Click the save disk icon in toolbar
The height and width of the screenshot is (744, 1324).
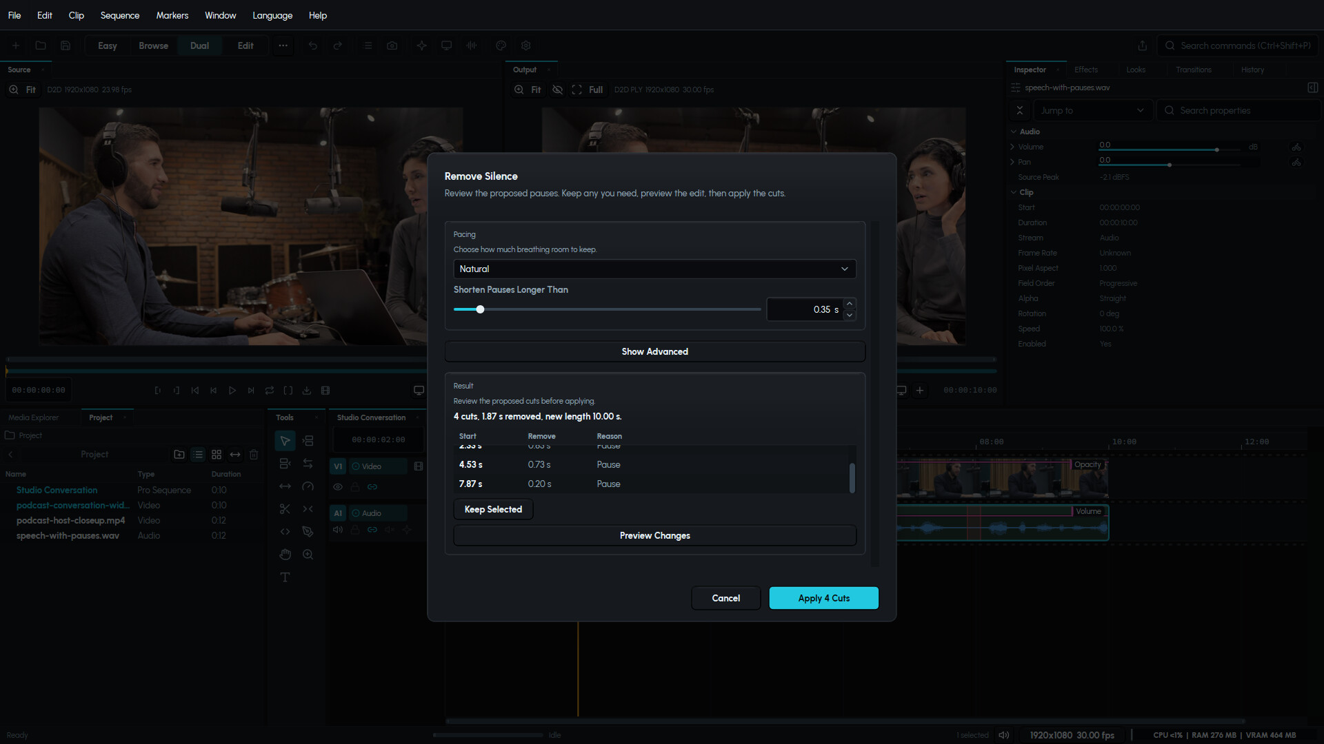click(66, 45)
